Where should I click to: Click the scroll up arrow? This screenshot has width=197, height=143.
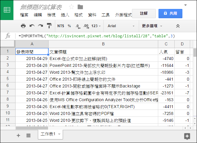pos(195,119)
